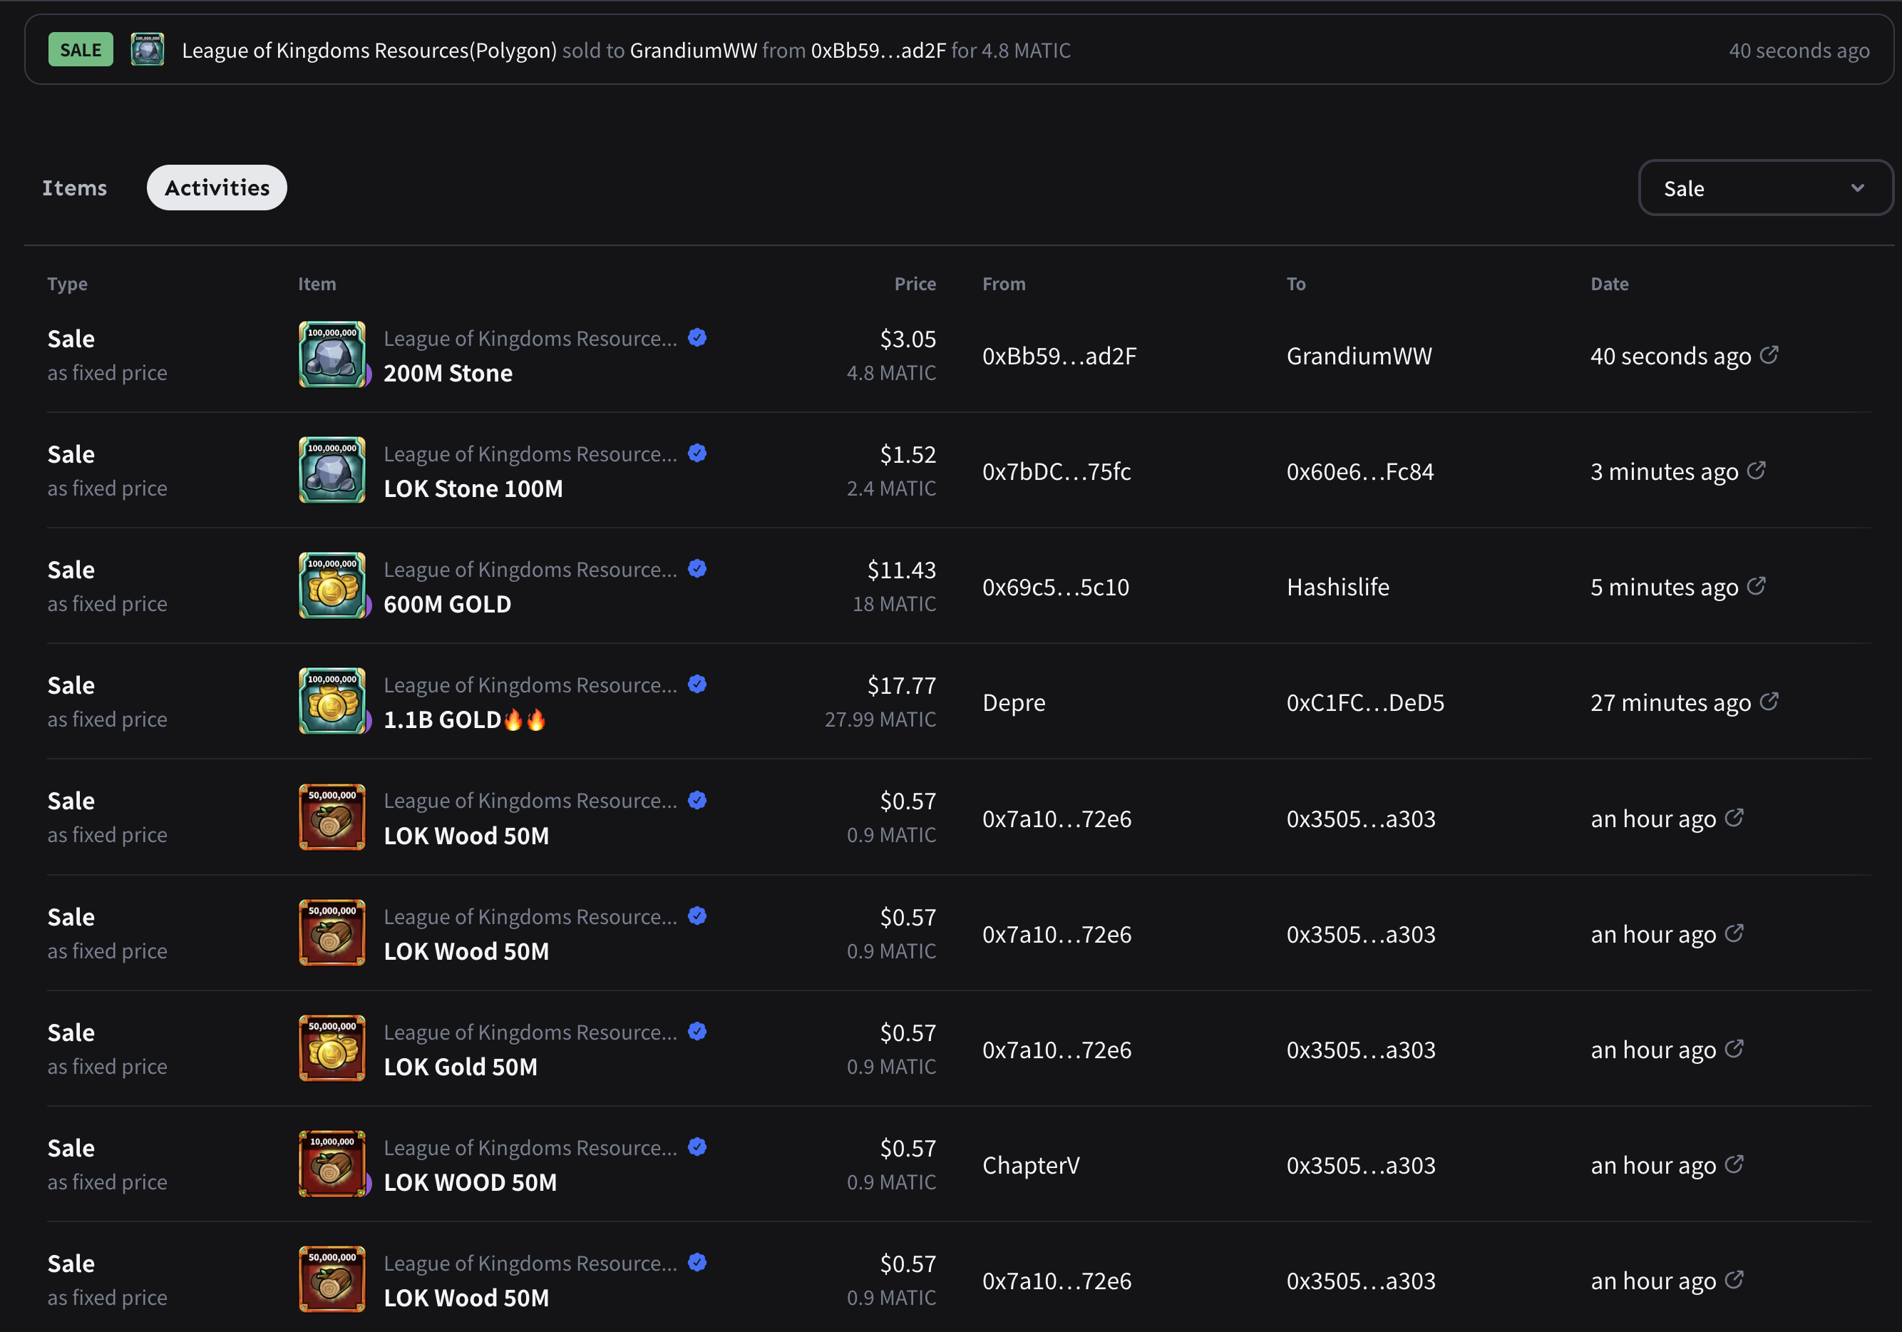This screenshot has height=1332, width=1902.
Task: Open the 200M Stone item thumbnail
Action: 332,354
